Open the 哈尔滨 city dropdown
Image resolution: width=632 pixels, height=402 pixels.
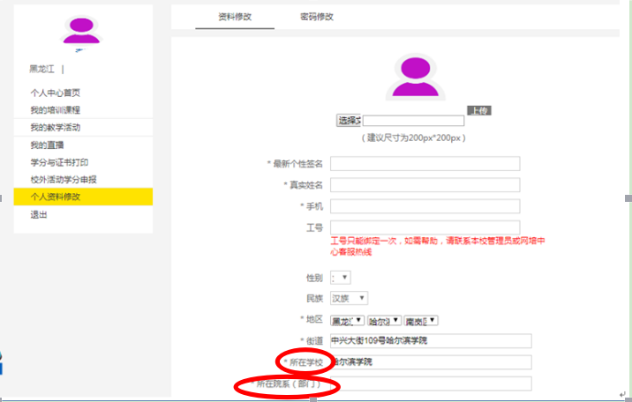[x=384, y=320]
